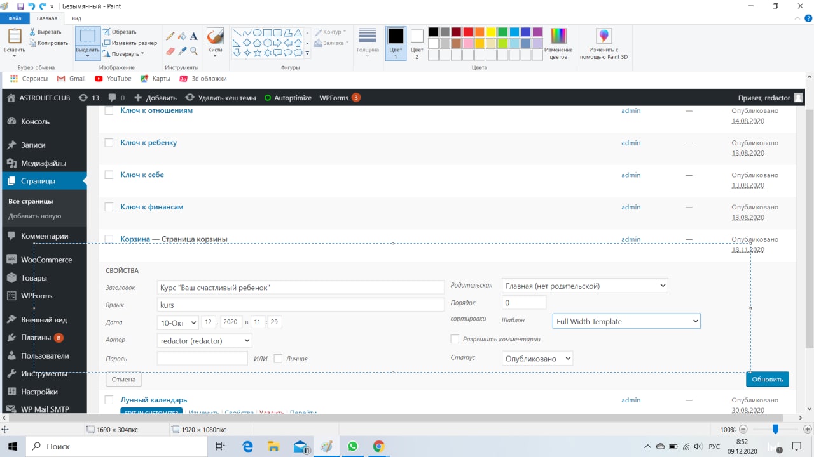Viewport: 814px width, 457px height.
Task: Select the Pencil tool
Action: point(170,36)
